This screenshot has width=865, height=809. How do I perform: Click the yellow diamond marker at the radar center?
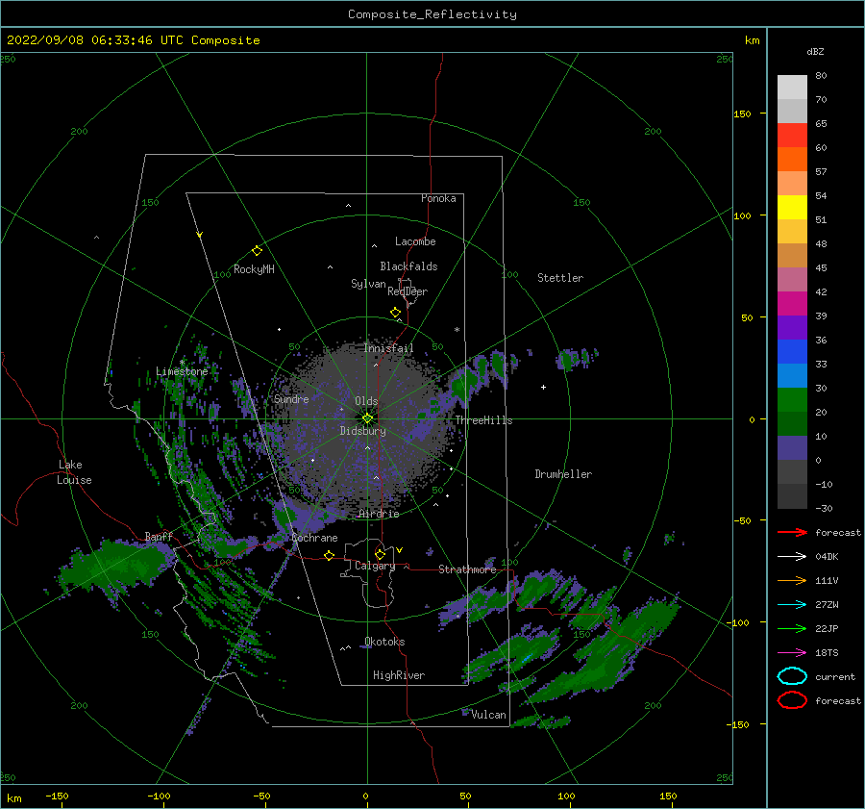367,418
